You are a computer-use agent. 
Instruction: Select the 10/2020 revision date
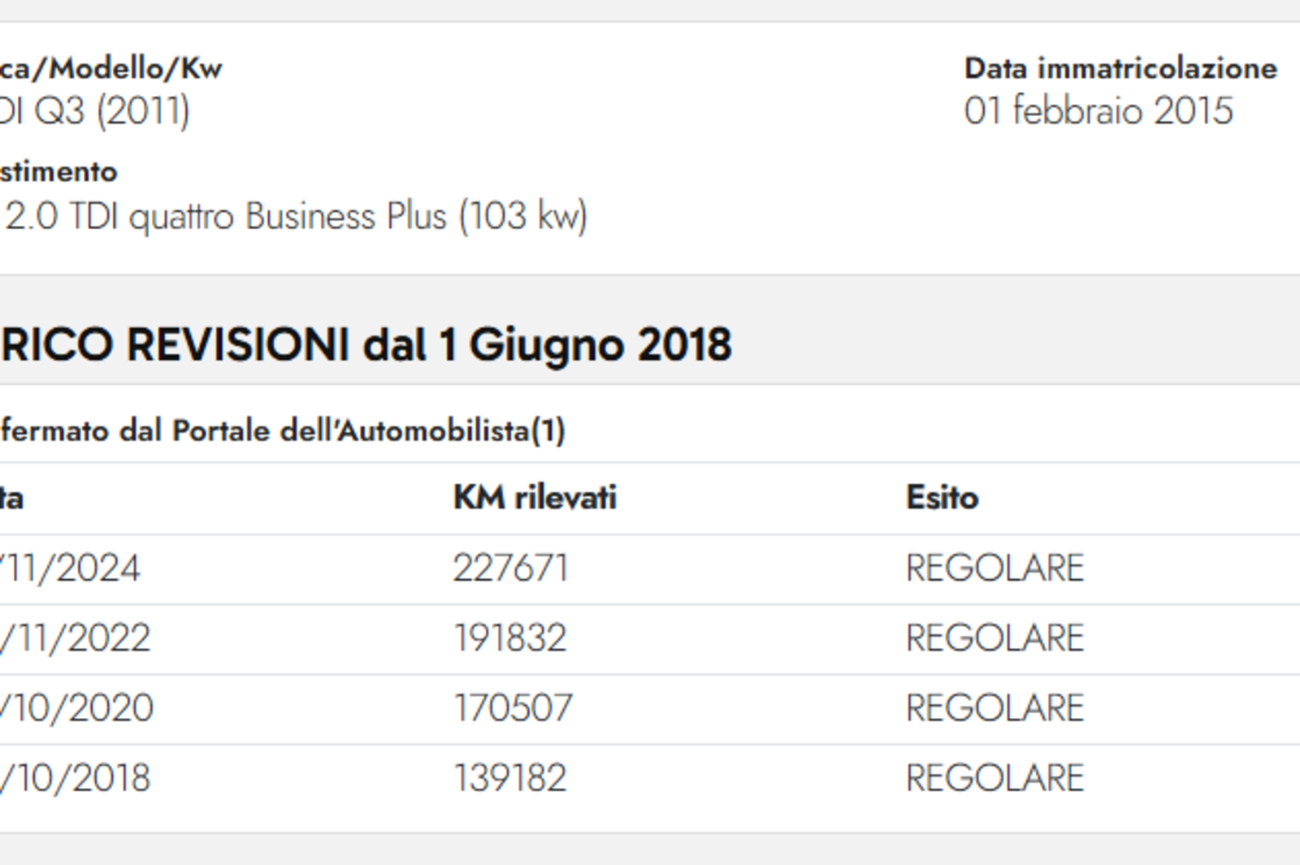[76, 707]
